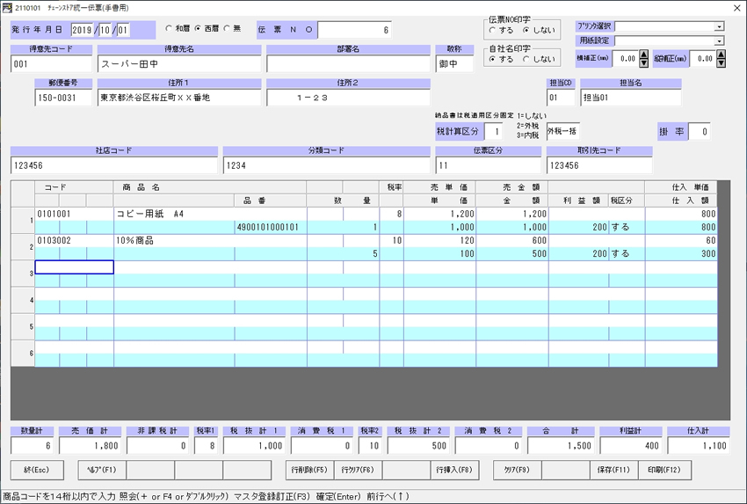Viewport: 747px width, 504px height.
Task: Choose しない under 自社名印字
Action: point(526,59)
